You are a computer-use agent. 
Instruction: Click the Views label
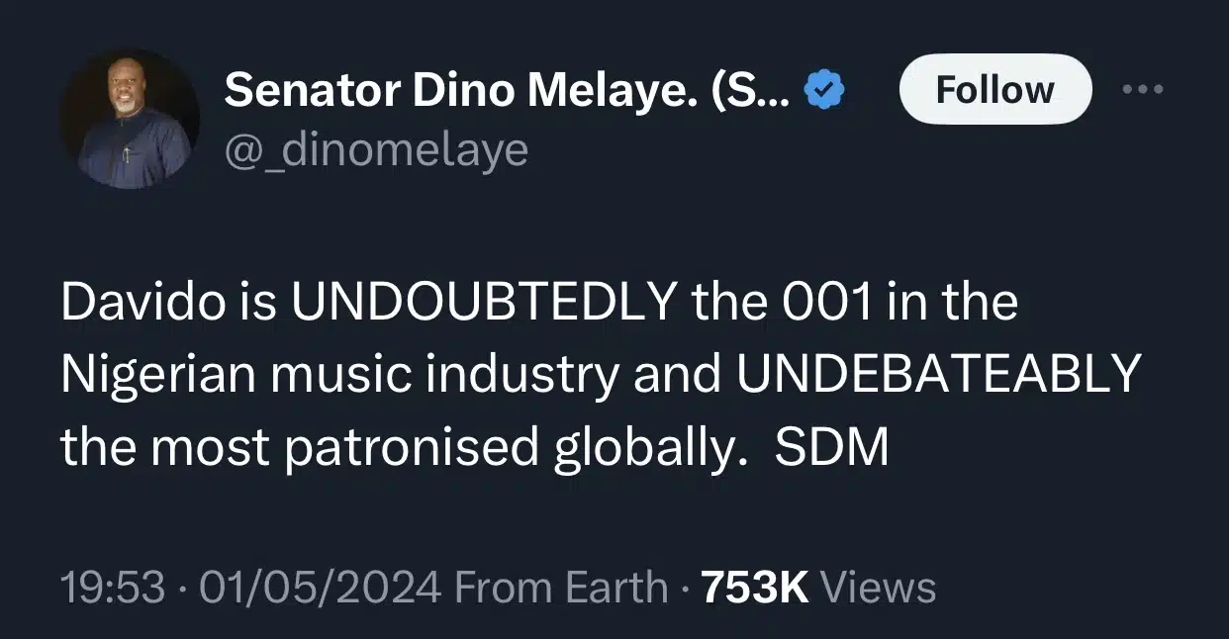click(x=879, y=588)
